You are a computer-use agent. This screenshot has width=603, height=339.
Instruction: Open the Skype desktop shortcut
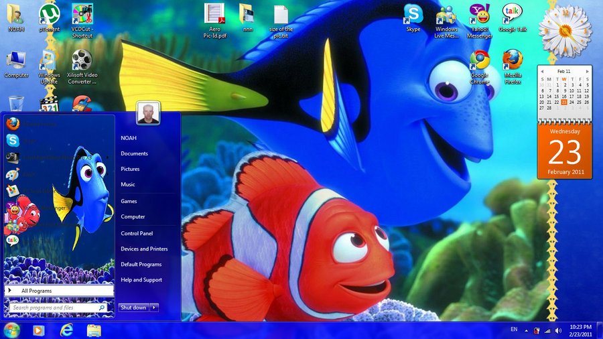[x=413, y=15]
